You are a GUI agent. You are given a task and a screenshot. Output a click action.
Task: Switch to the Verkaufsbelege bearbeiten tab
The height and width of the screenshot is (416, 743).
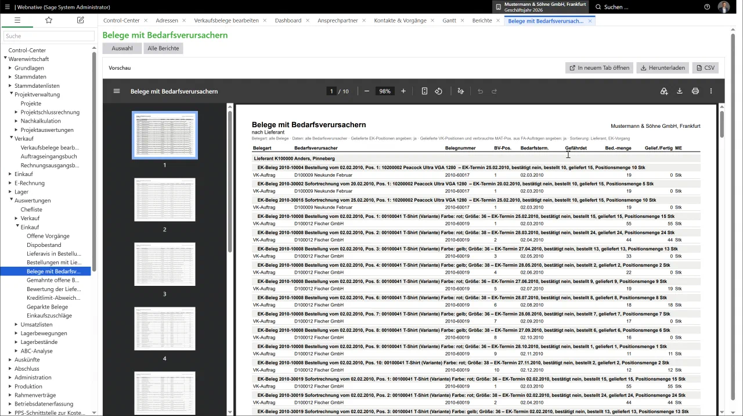226,20
